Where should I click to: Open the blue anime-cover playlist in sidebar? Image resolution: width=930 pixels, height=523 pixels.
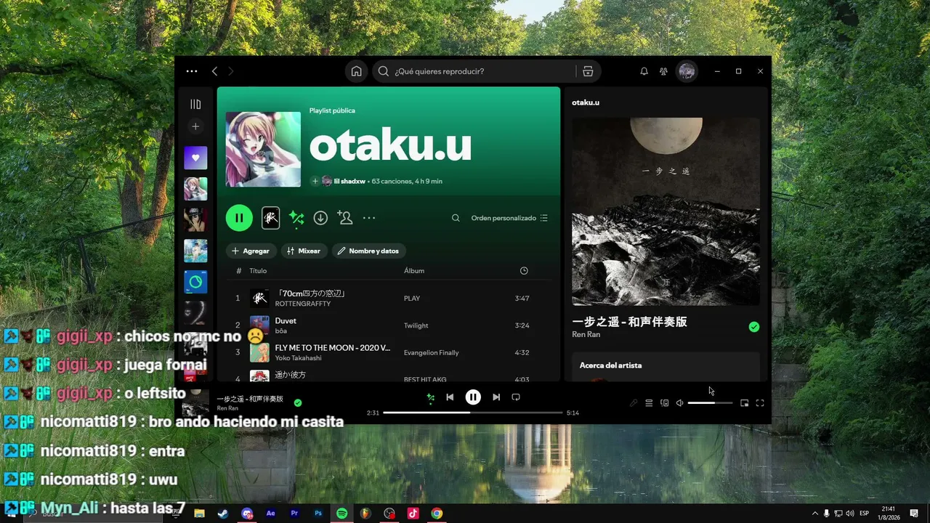pyautogui.click(x=195, y=251)
